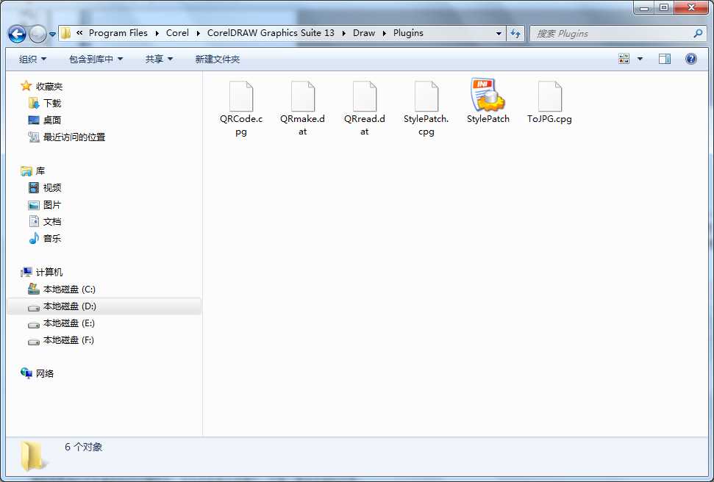Navigate to Draw in the breadcrumb
The width and height of the screenshot is (714, 482).
point(364,33)
